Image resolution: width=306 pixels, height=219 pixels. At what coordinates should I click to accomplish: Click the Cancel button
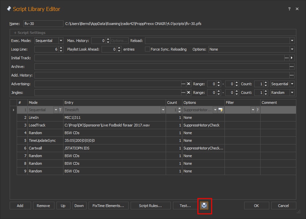pos(283,206)
